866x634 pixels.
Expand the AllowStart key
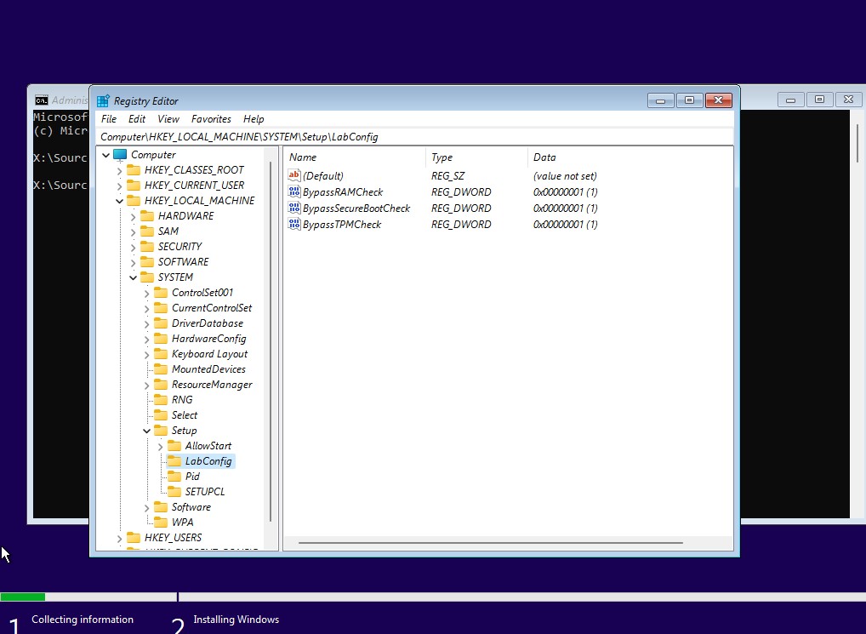[x=160, y=446]
